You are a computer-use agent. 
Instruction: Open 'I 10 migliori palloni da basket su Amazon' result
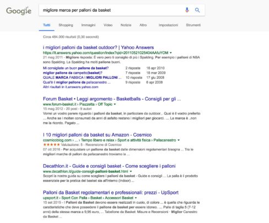pos(97,135)
